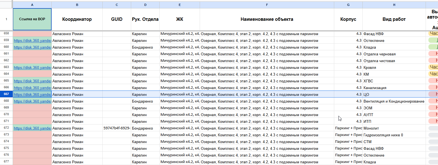Select the 'Отделка черновая' cell
The image size is (438, 165).
394,54
